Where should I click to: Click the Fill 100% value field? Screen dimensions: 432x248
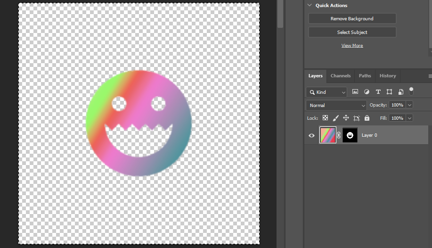(397, 118)
